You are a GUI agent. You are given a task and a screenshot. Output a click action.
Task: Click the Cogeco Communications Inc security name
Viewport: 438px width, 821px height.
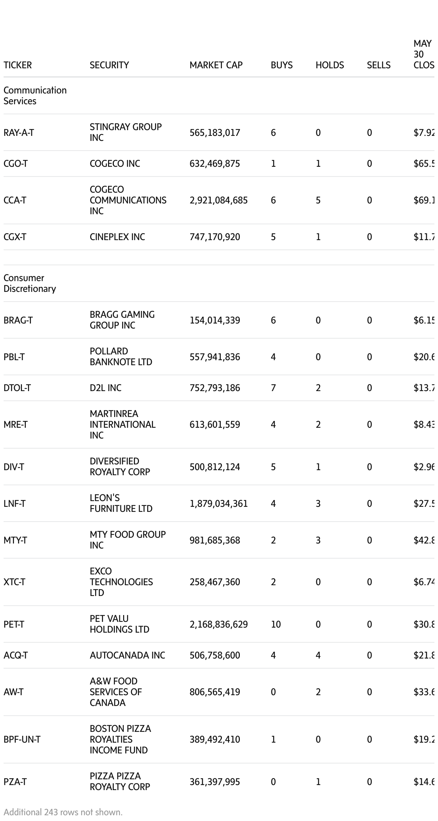tap(128, 200)
